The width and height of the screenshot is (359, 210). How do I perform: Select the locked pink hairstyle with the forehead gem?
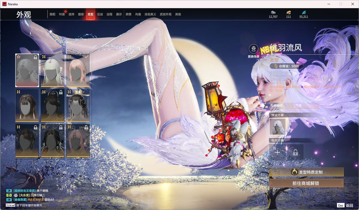pos(78,141)
